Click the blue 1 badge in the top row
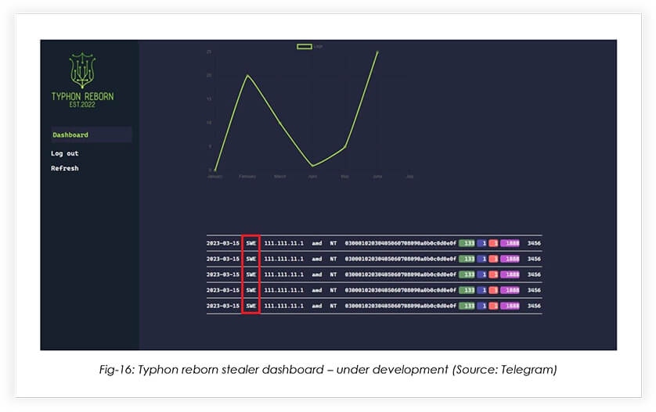Viewport: 656px width, 412px height. (x=482, y=243)
